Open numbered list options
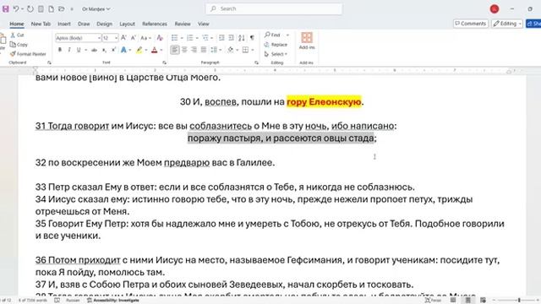This screenshot has height=304, width=541. [x=197, y=37]
